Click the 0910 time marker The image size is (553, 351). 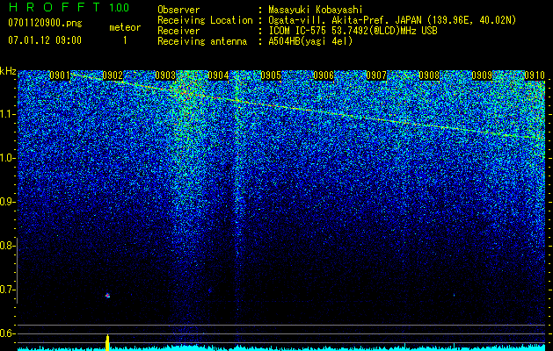535,75
